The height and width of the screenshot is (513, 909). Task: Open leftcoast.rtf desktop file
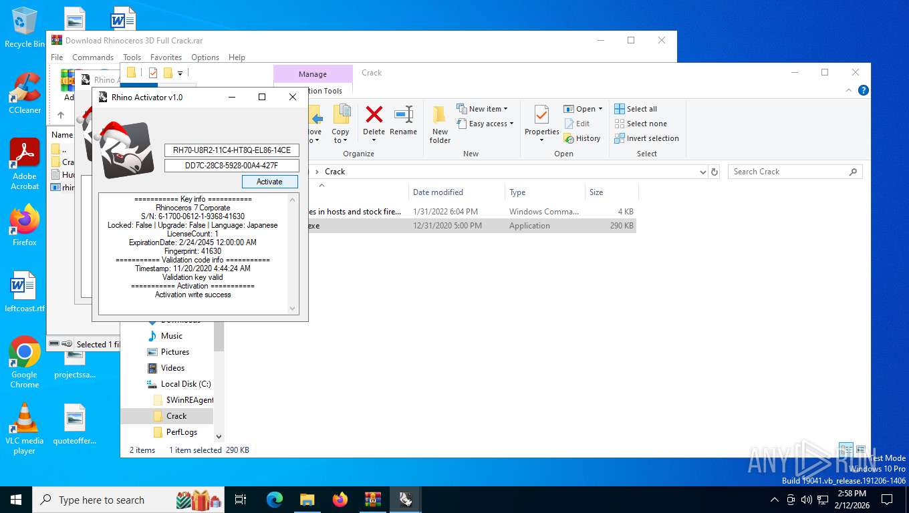click(25, 292)
